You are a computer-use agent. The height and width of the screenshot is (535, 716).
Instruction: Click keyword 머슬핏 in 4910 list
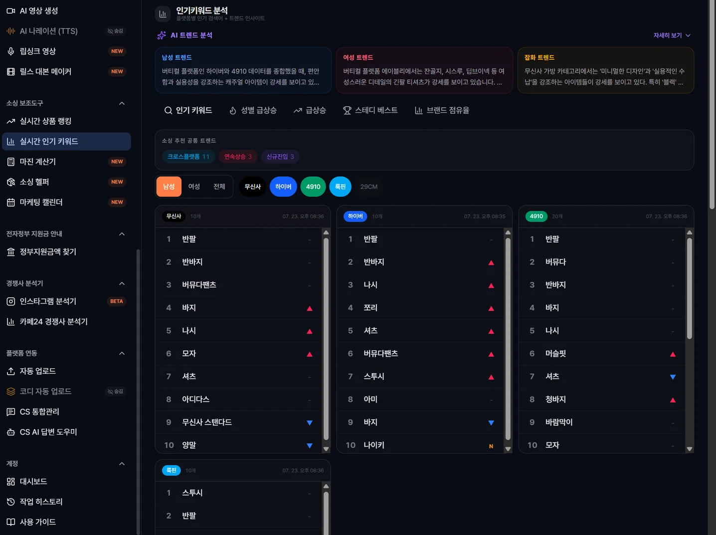point(556,354)
